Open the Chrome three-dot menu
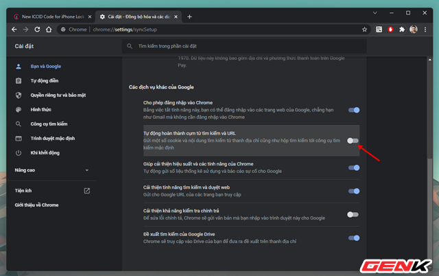The height and width of the screenshot is (276, 439). pos(425,30)
